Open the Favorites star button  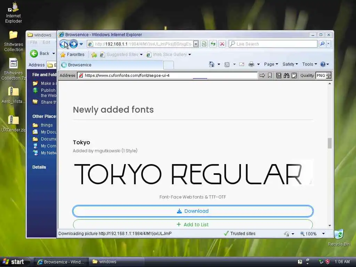coord(72,55)
